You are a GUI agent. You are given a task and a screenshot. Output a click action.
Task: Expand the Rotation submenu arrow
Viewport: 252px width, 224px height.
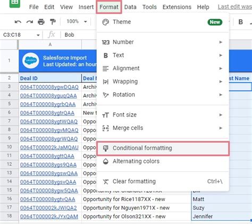point(221,95)
